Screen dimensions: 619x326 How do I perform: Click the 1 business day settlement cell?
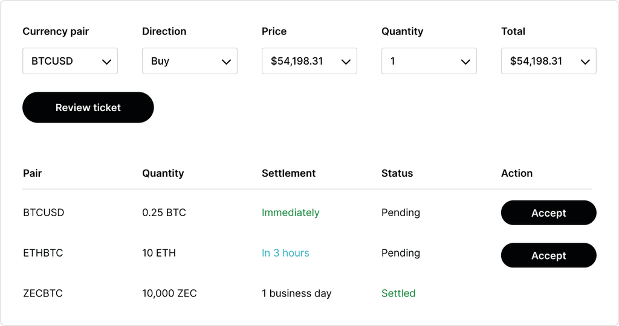pos(297,293)
